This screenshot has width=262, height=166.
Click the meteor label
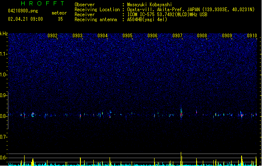click(x=59, y=13)
